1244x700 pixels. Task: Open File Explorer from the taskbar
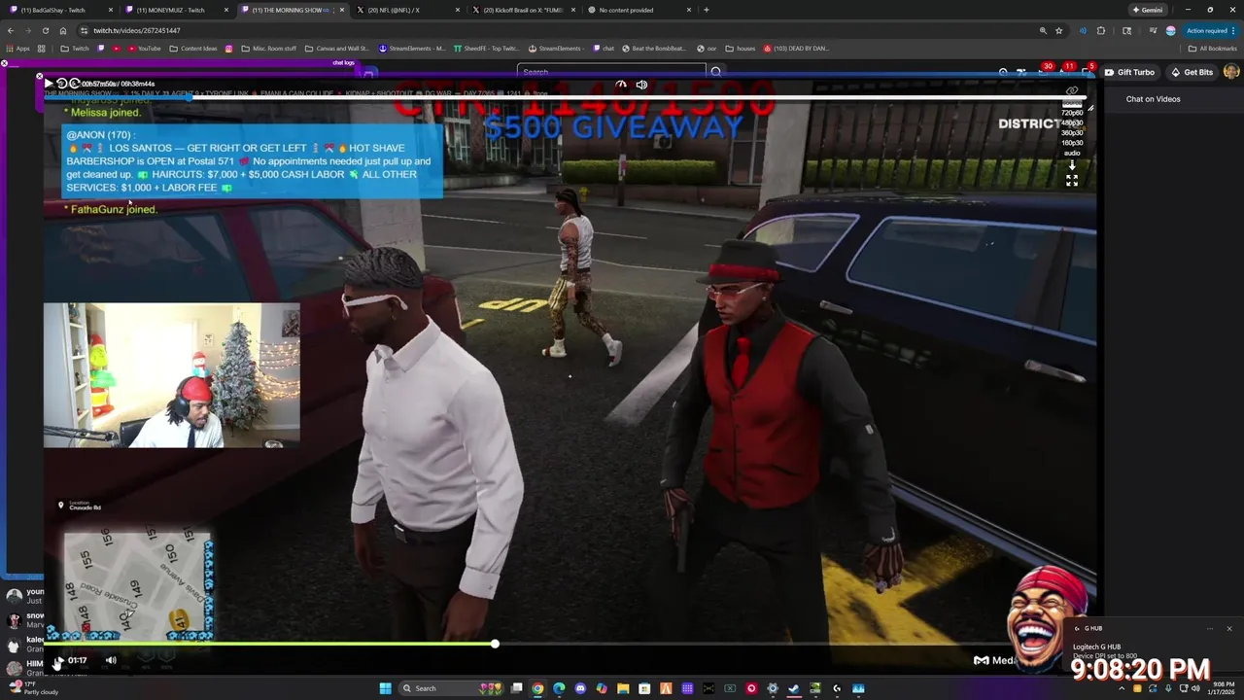coord(623,688)
